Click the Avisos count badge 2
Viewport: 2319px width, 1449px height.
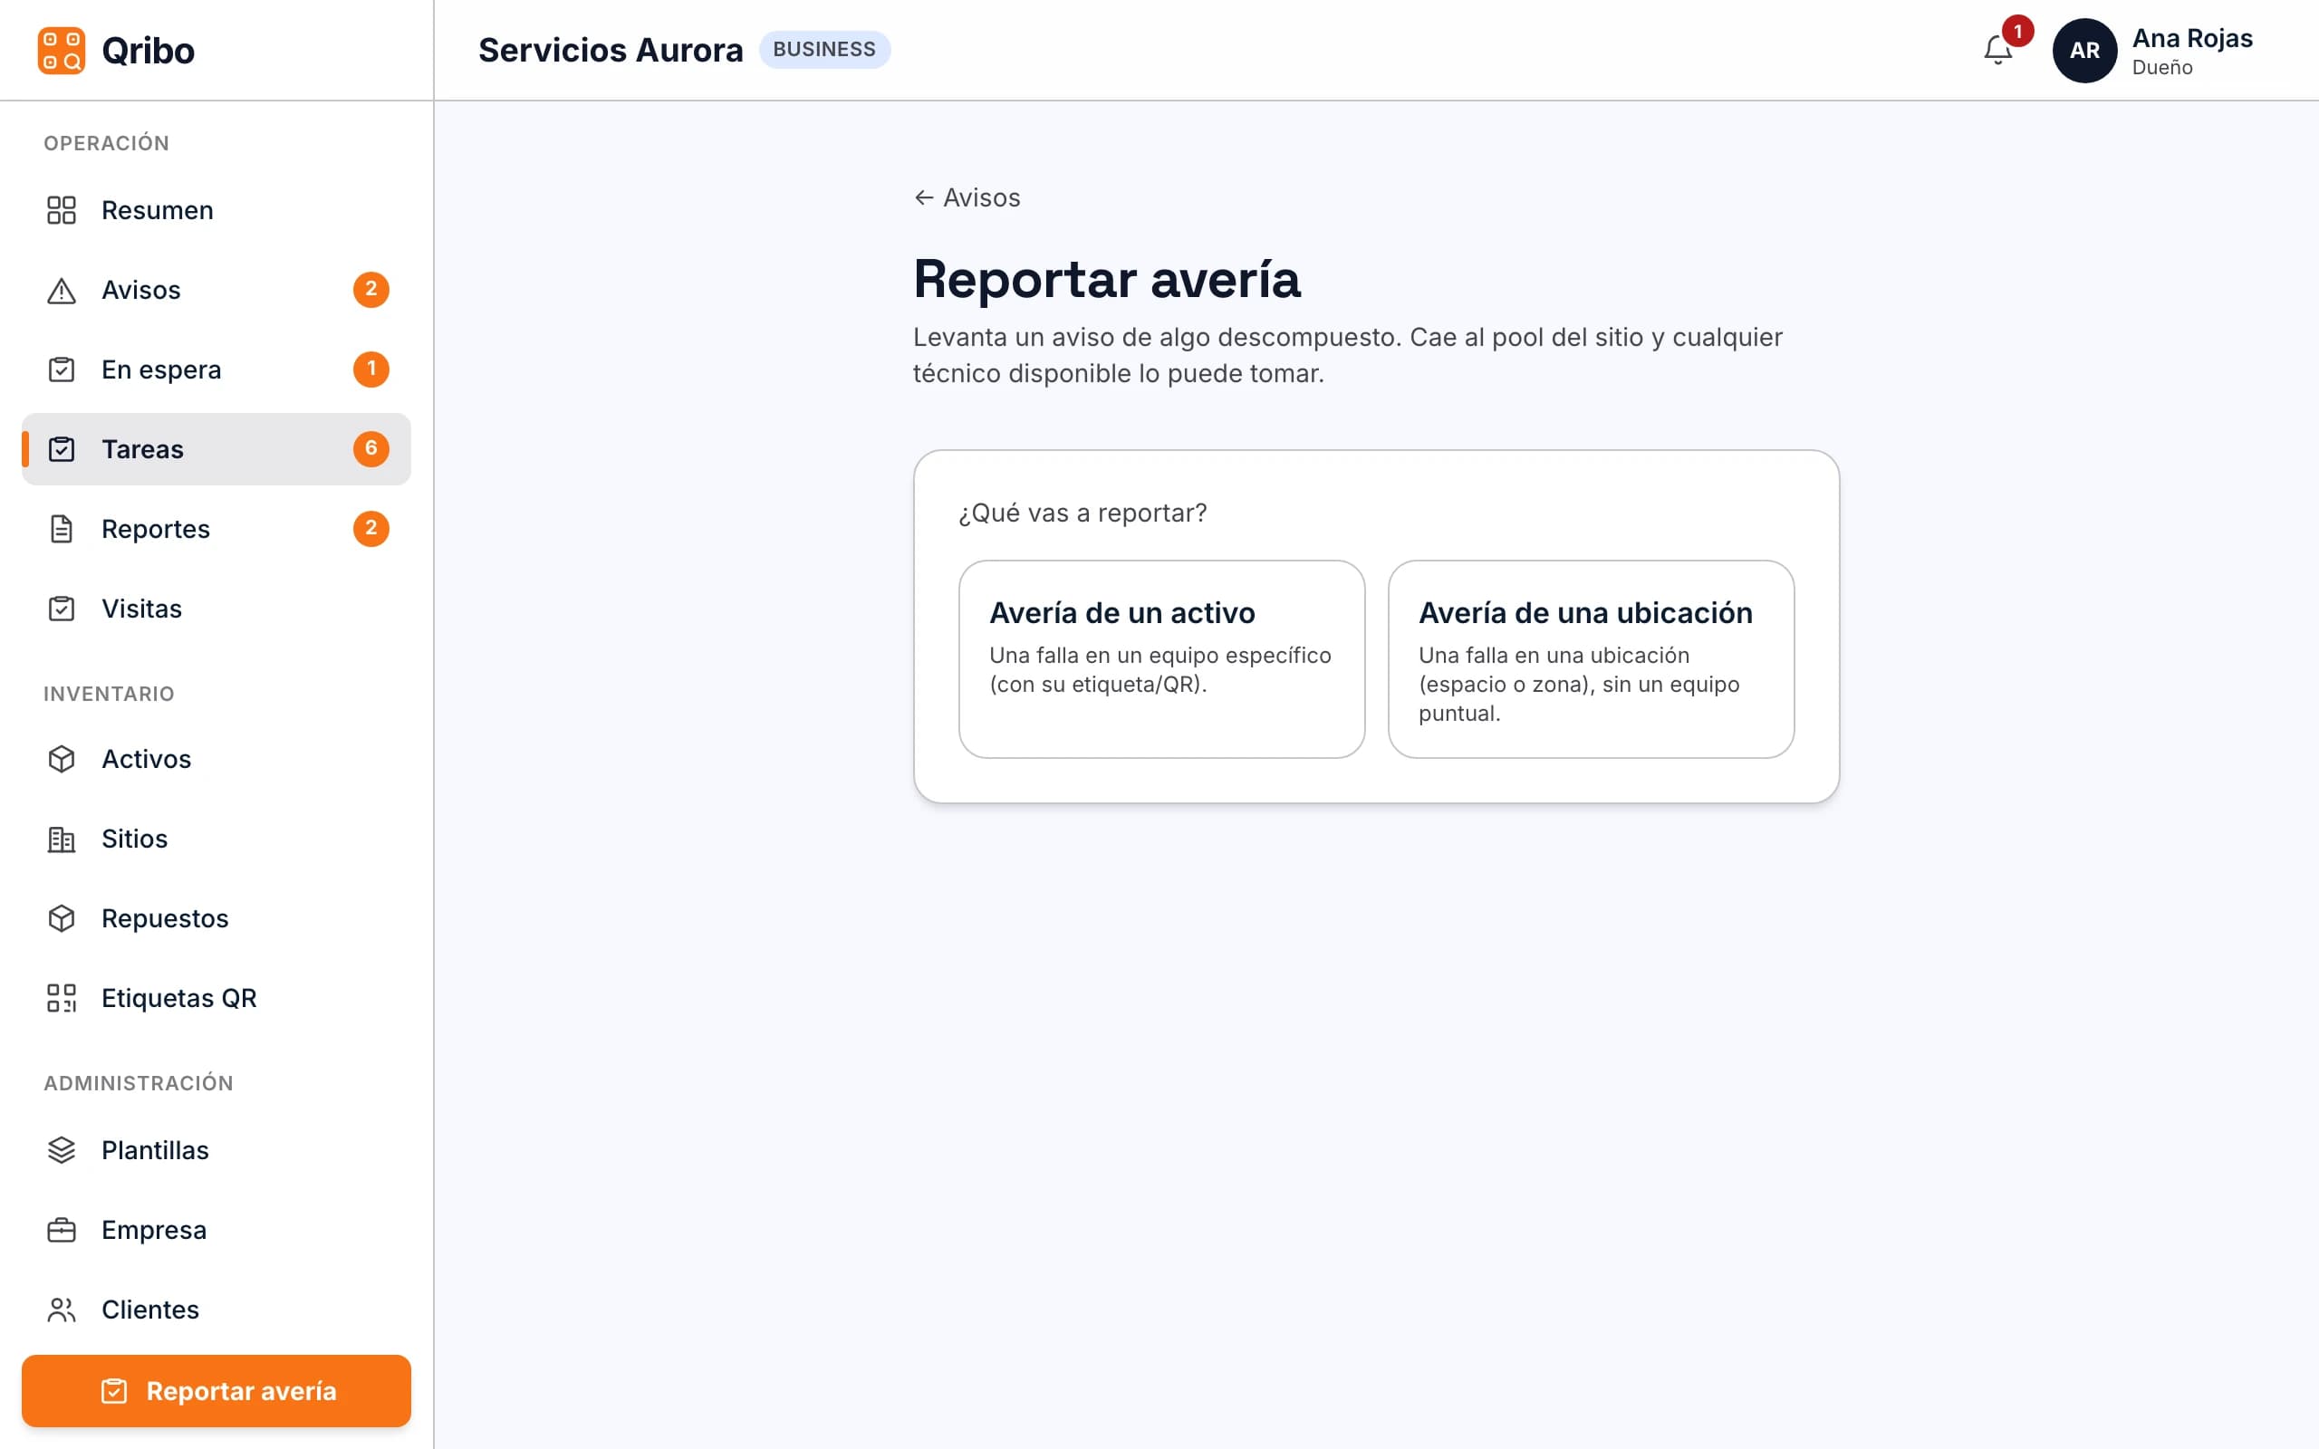click(x=370, y=290)
